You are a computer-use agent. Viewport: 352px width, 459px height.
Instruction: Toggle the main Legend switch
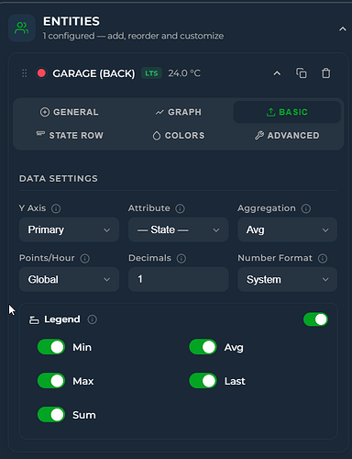pos(315,319)
